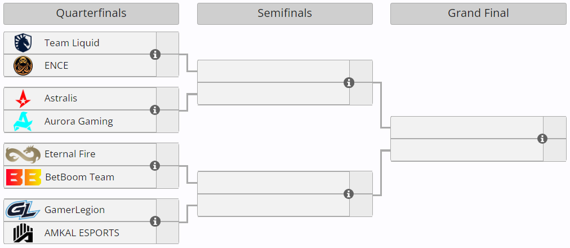Open the Team Liquid team link
This screenshot has width=570, height=248.
[x=72, y=43]
